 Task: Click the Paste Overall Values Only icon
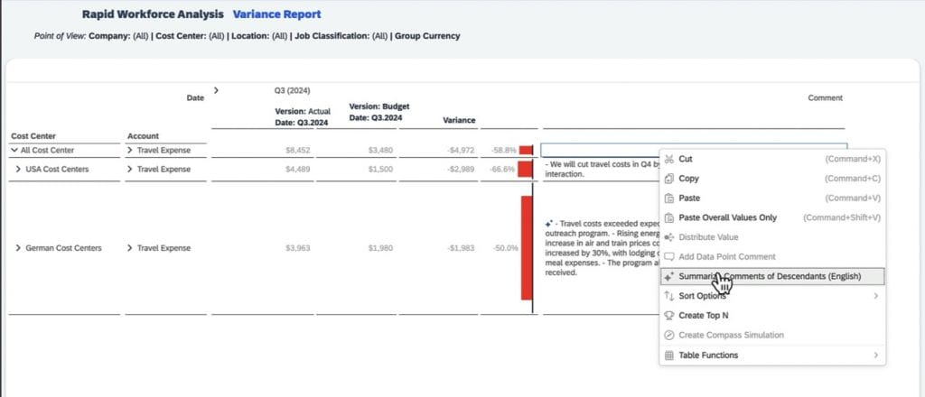(x=669, y=218)
